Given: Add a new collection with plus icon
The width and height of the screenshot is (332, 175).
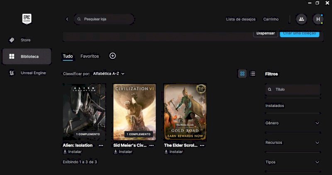Looking at the screenshot, I should (x=112, y=56).
